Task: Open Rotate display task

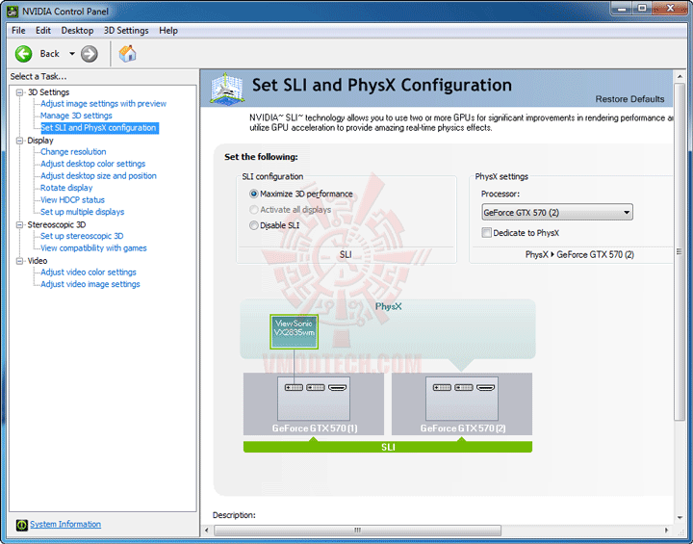Action: 66,188
